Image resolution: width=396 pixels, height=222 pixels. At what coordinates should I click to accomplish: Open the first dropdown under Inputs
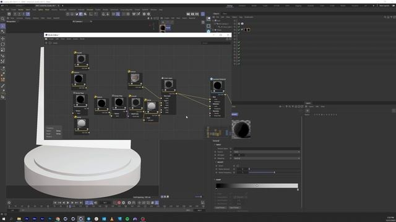(267, 152)
